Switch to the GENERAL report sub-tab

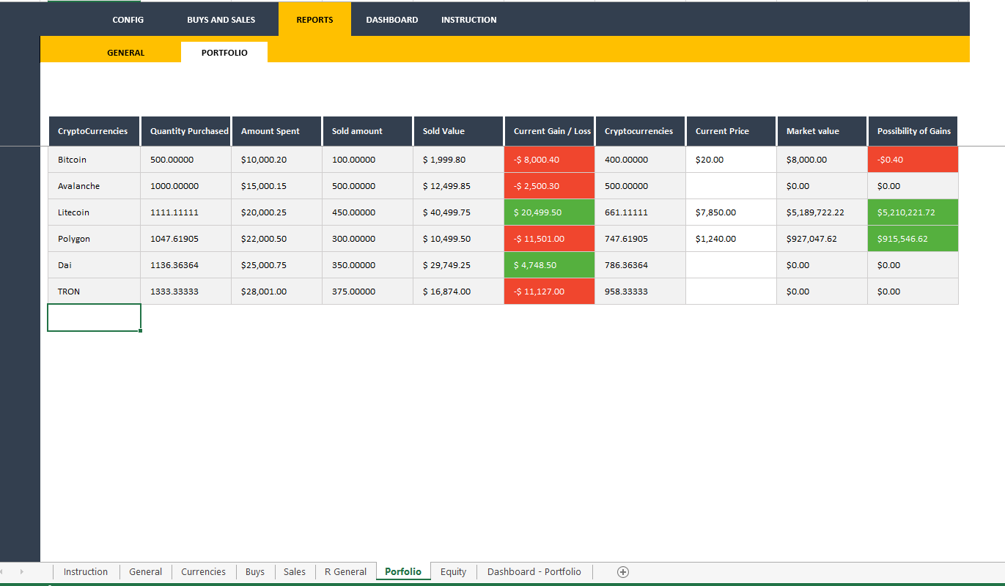(x=126, y=53)
